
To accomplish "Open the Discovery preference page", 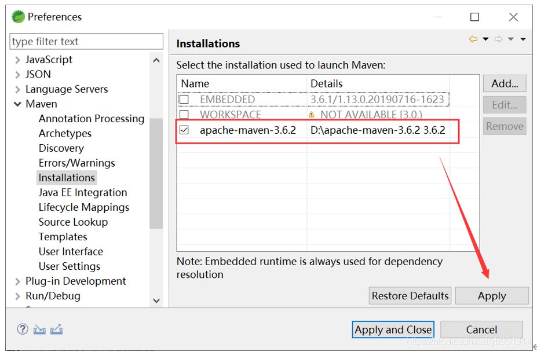I will [x=61, y=148].
